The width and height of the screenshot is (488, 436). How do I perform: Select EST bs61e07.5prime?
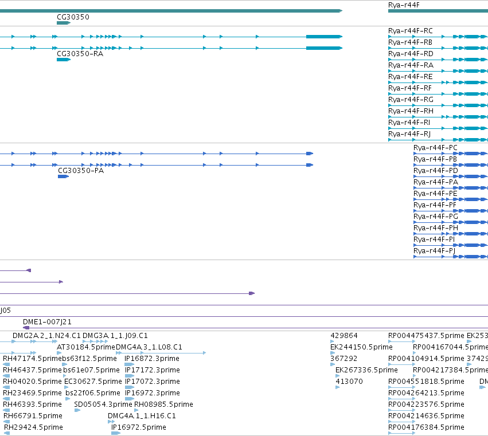(92, 370)
